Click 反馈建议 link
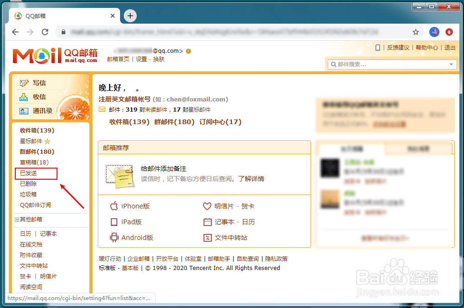 398,48
